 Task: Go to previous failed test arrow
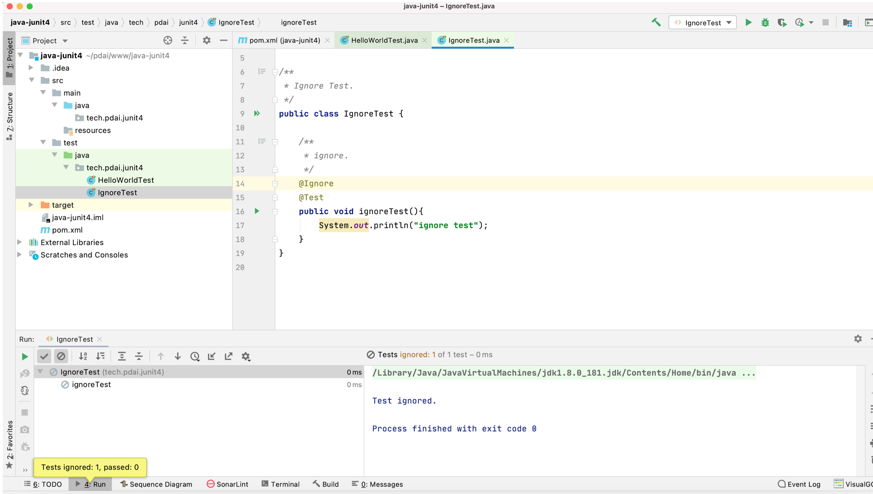(160, 356)
